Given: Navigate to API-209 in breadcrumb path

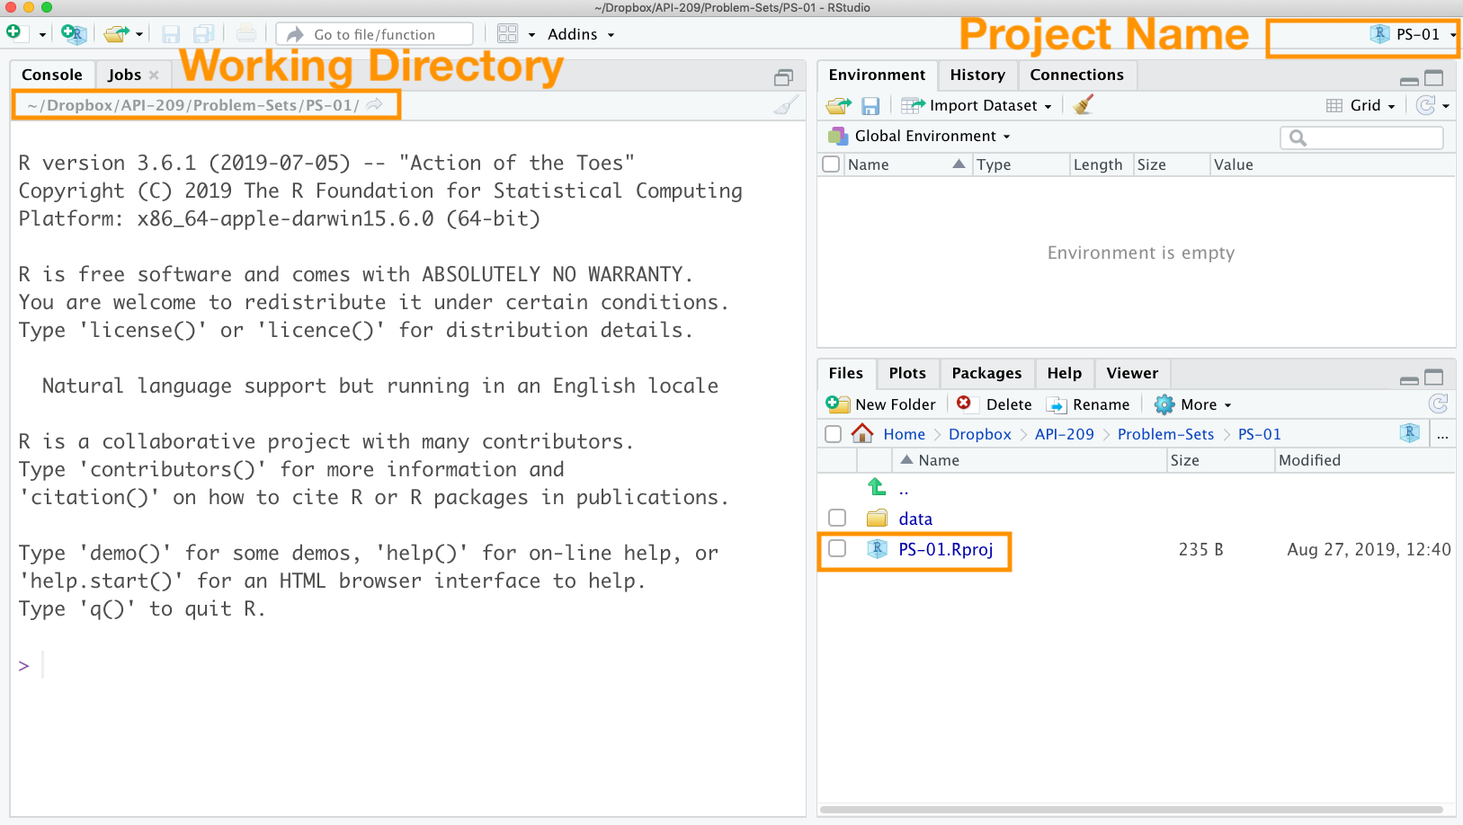Looking at the screenshot, I should click(1064, 434).
